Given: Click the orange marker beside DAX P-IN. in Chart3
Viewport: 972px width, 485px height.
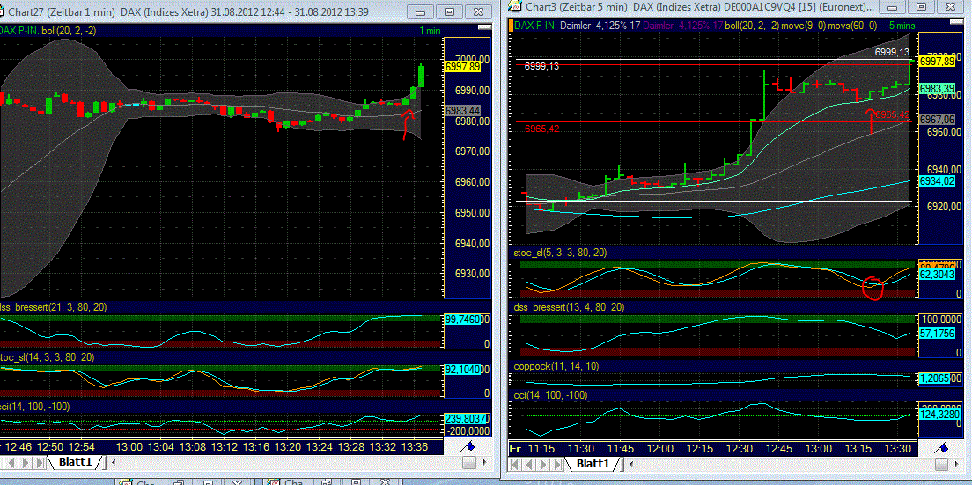Looking at the screenshot, I should pyautogui.click(x=510, y=26).
